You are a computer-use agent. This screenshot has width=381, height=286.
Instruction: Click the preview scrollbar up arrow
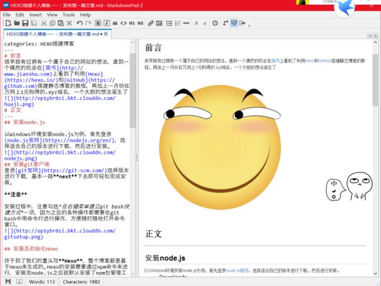(x=375, y=42)
